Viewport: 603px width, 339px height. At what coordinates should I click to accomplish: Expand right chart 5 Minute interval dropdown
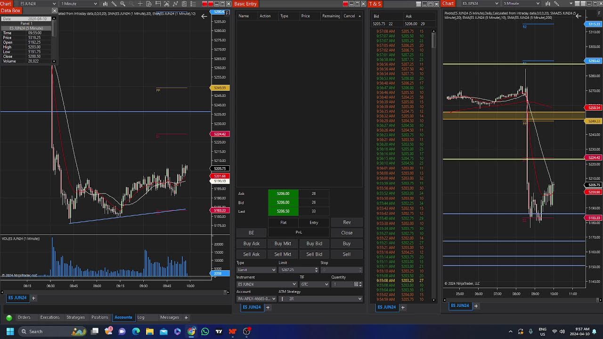[538, 4]
